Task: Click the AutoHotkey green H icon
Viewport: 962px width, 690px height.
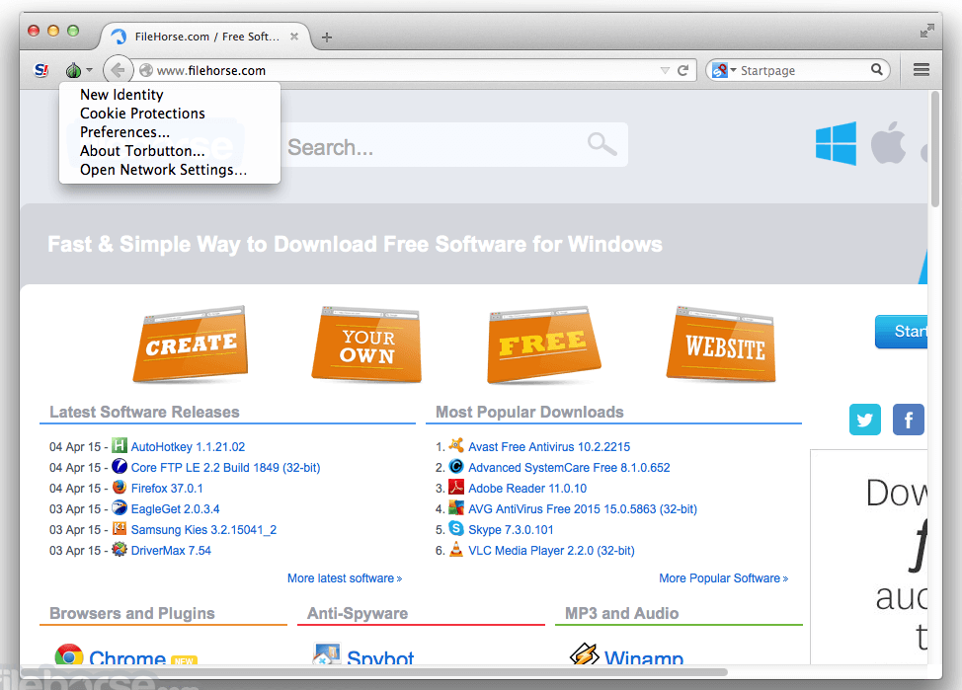Action: [x=120, y=445]
